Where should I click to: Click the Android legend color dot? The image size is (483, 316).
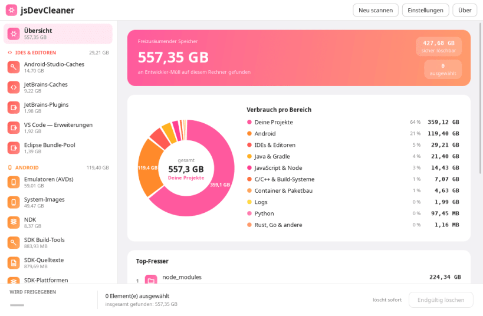coord(249,133)
